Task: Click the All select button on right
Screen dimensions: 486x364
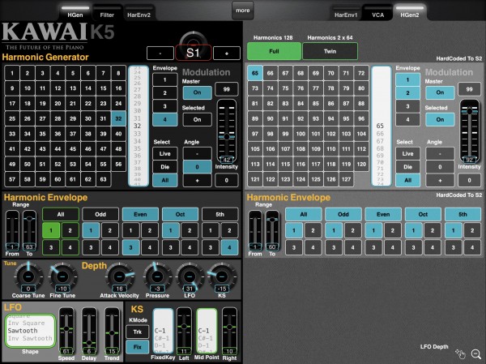Action: [x=408, y=180]
